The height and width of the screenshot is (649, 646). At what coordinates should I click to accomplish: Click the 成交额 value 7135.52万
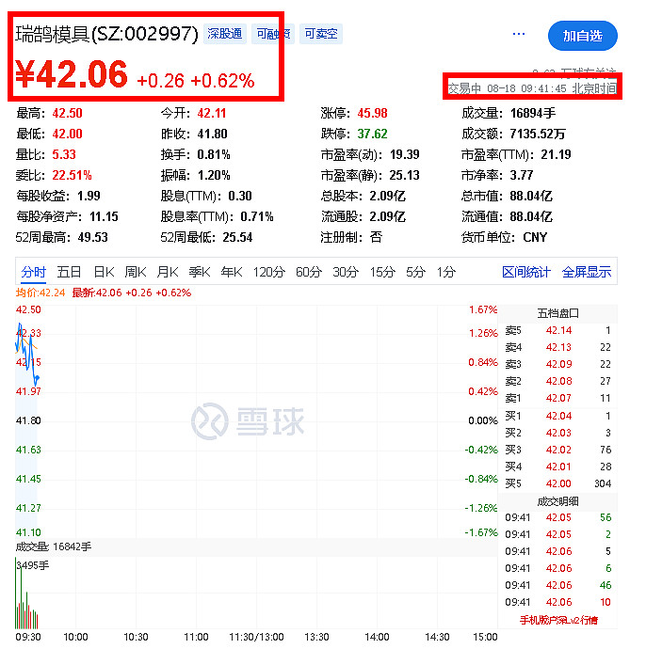pyautogui.click(x=538, y=134)
